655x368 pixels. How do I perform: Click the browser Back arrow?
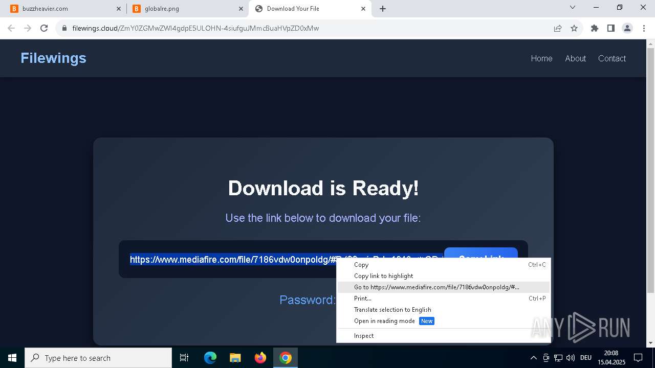11,28
